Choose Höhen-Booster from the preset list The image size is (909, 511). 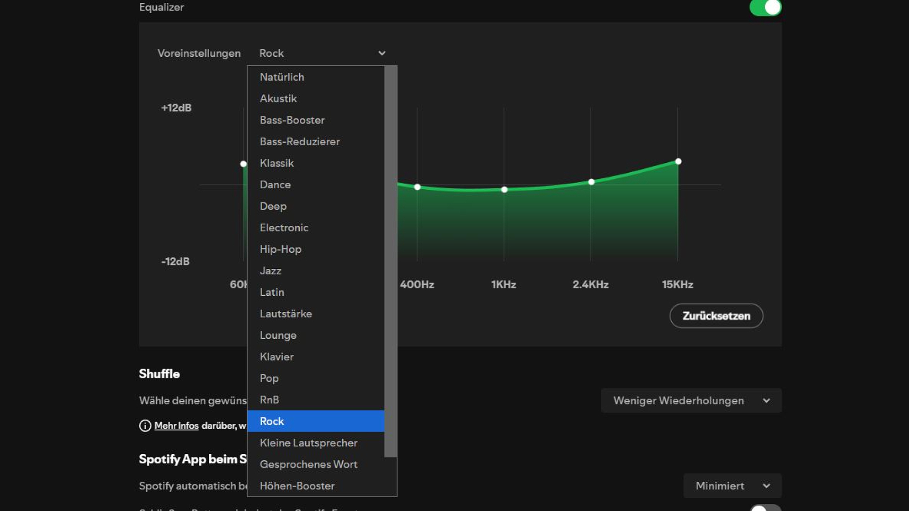click(x=297, y=486)
